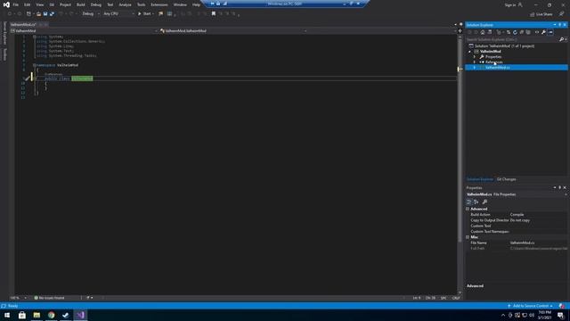Open the File menu
The width and height of the screenshot is (570, 321).
pos(16,4)
